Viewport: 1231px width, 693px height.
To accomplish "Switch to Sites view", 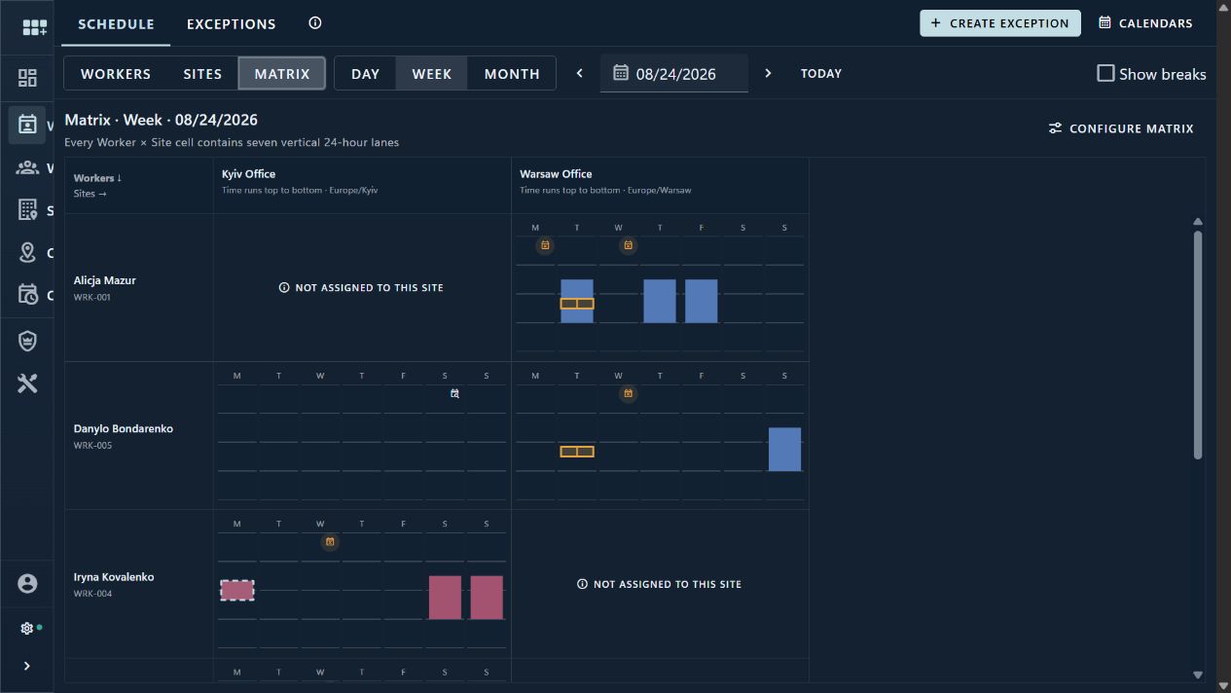I will [202, 74].
